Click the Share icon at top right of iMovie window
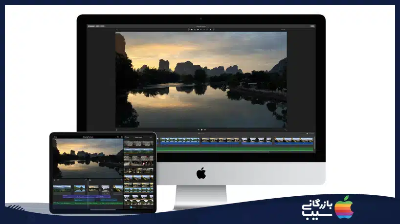 click(311, 25)
